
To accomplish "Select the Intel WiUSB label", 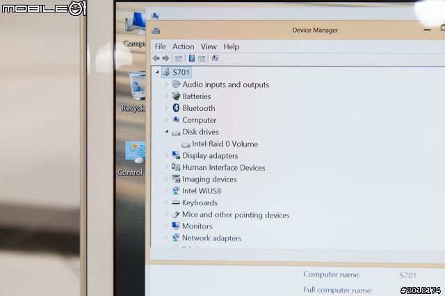I will (202, 191).
